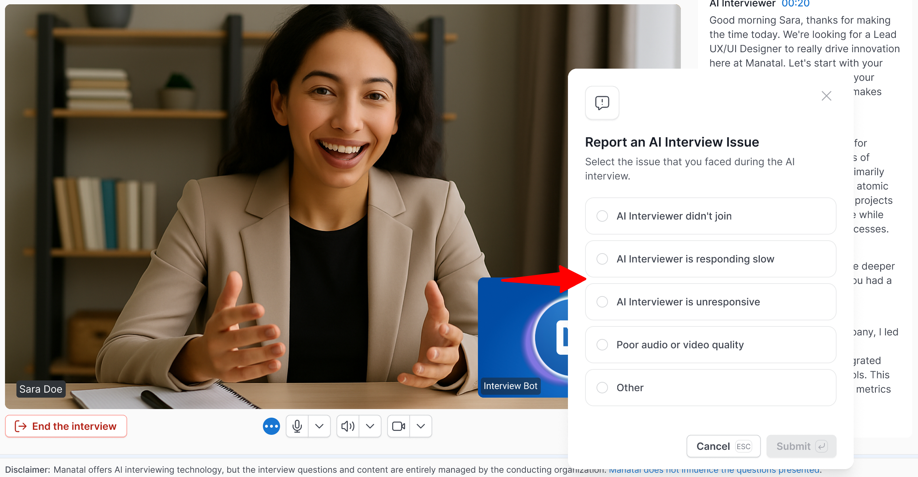Expand speaker device options

(x=370, y=426)
